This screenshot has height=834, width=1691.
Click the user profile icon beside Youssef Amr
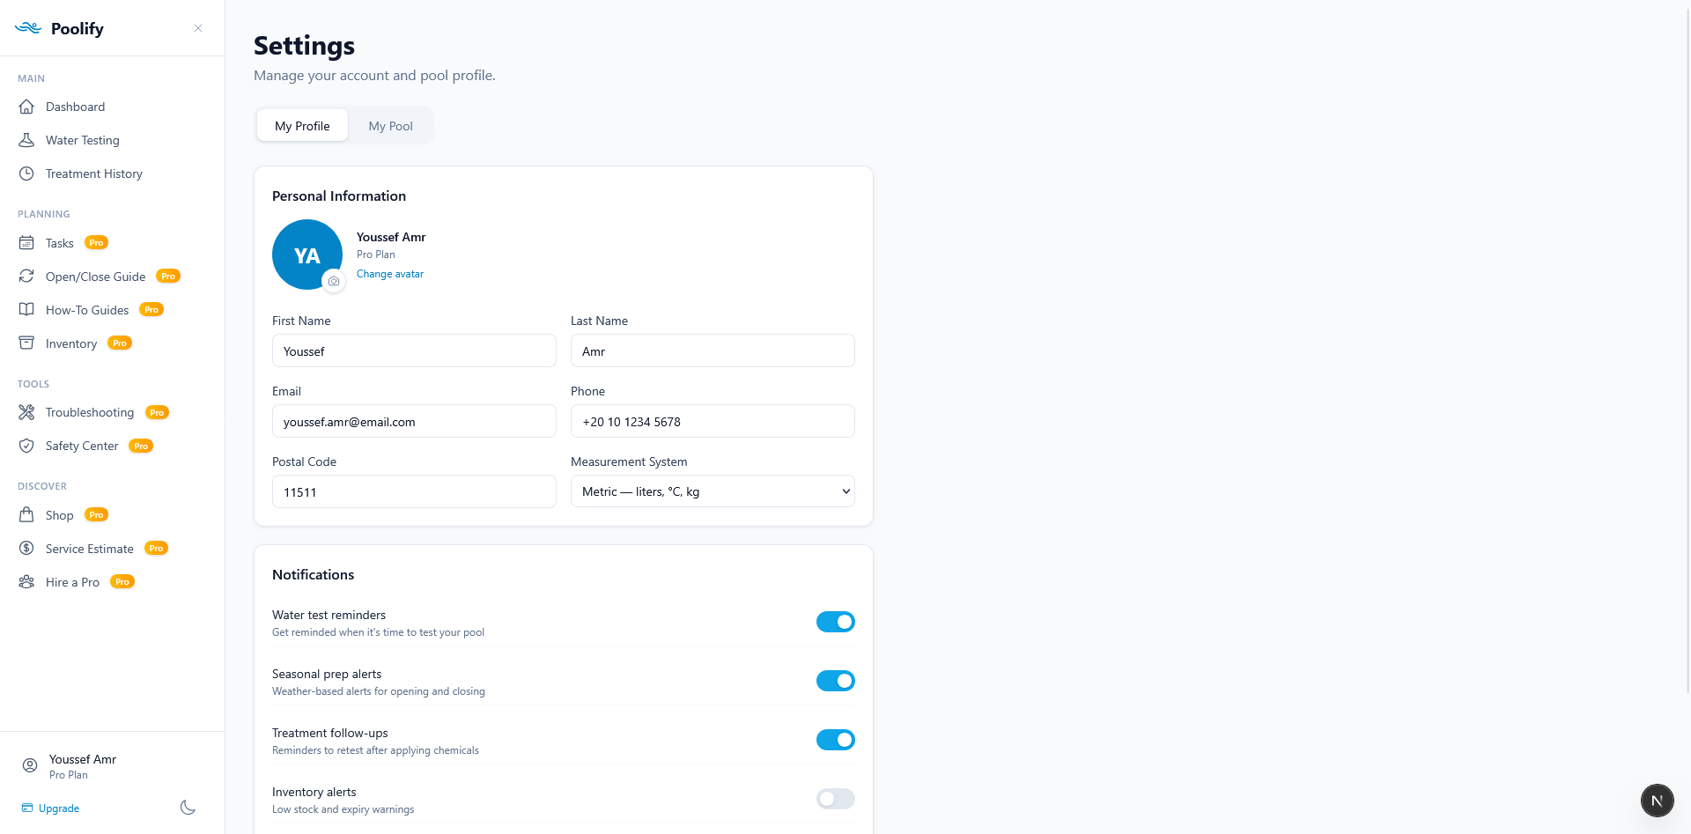(x=30, y=765)
